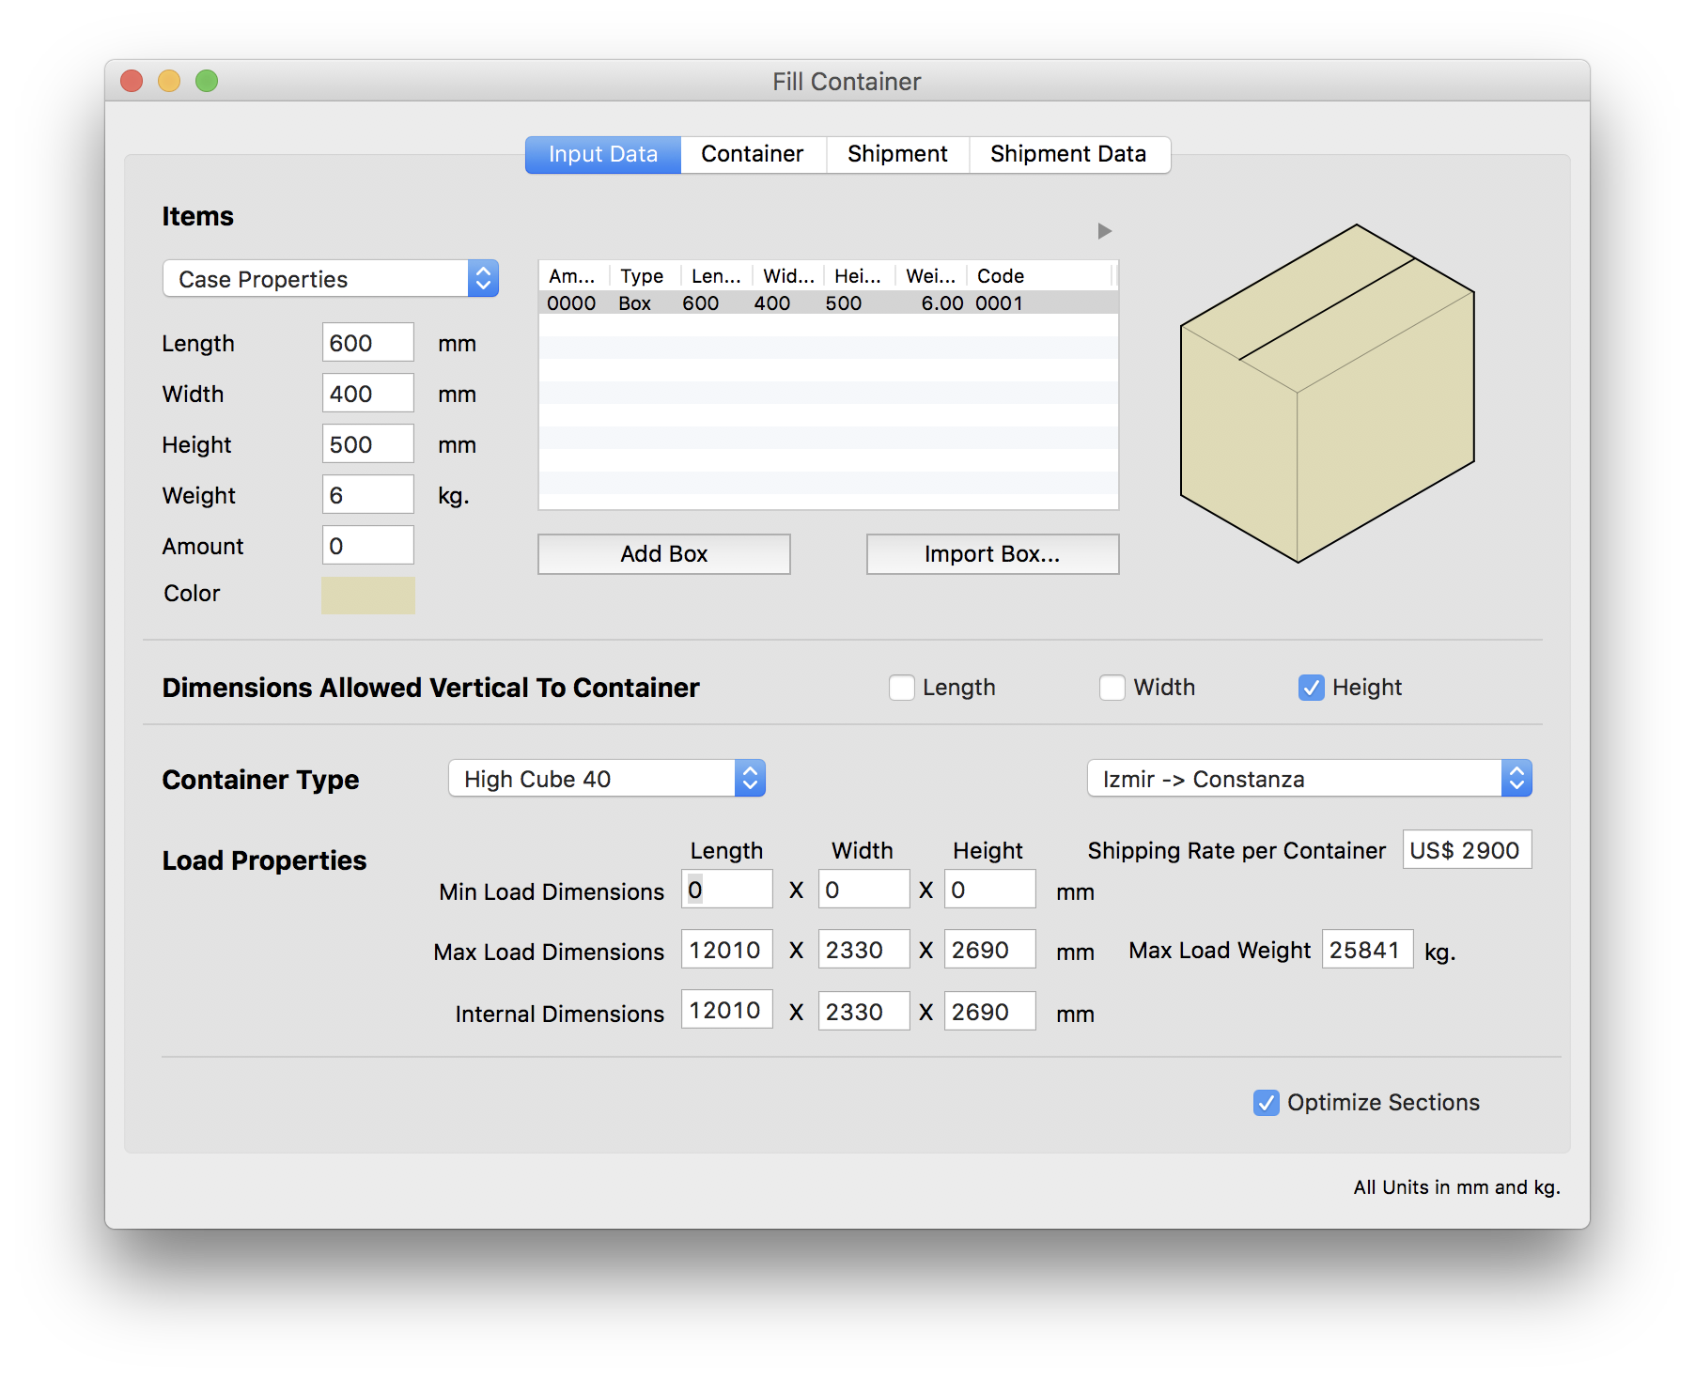This screenshot has height=1379, width=1695.
Task: Click the Internal Dimensions length field 12010
Action: (x=727, y=1011)
